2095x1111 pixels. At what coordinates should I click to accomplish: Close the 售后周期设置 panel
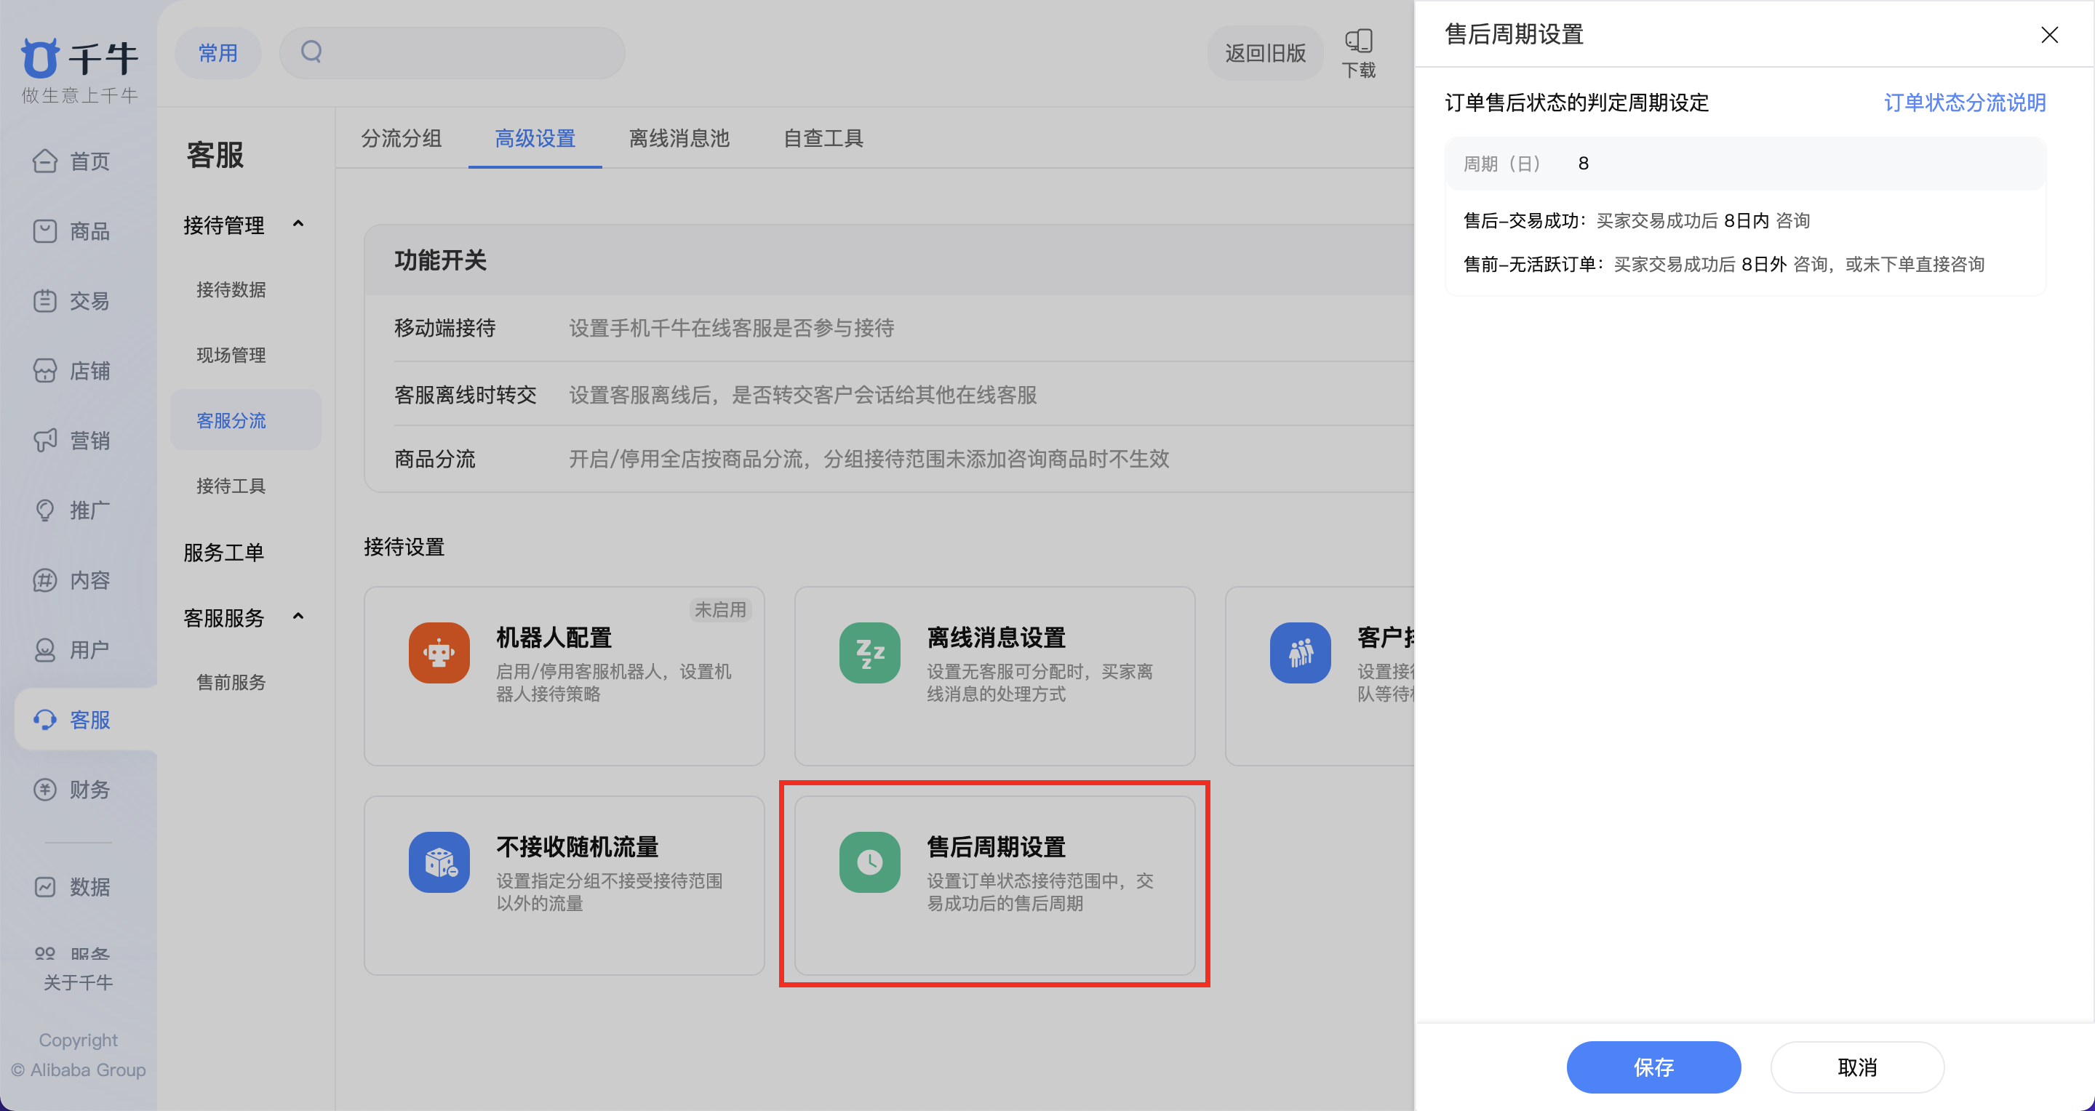[2049, 35]
